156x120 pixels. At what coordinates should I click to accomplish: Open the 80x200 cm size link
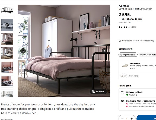tap(147, 9)
